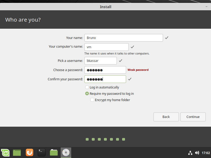The image size is (211, 158).
Task: Click the checkmark beside username field
Action: pyautogui.click(x=121, y=61)
